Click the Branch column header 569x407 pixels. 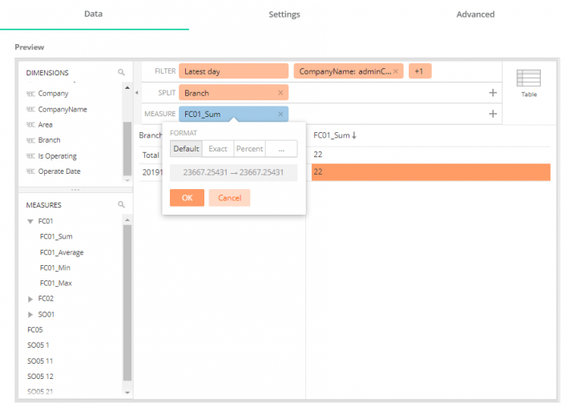point(150,135)
